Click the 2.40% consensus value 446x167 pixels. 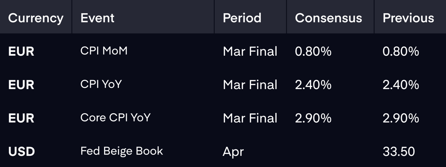(313, 84)
